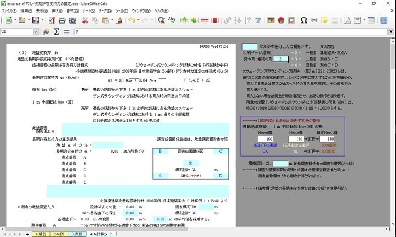
Task: Export directly as PDF icon
Action: (x=52, y=20)
